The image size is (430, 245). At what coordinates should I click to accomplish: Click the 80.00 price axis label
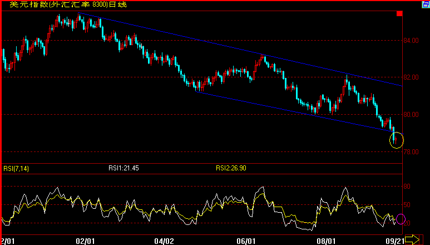(x=411, y=114)
